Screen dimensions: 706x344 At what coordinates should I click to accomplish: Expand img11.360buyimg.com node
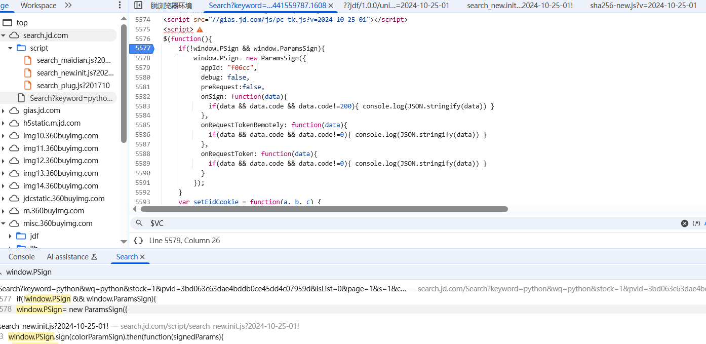(x=3, y=148)
